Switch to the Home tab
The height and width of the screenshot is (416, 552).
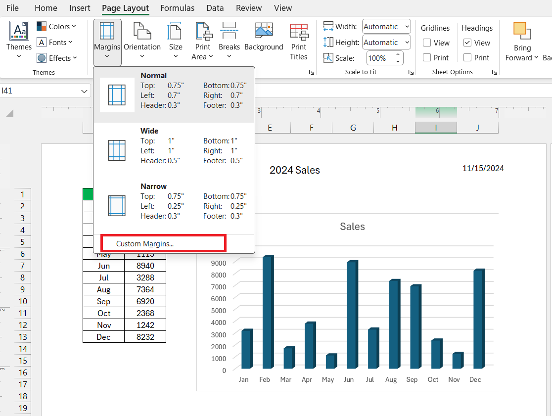(x=46, y=8)
